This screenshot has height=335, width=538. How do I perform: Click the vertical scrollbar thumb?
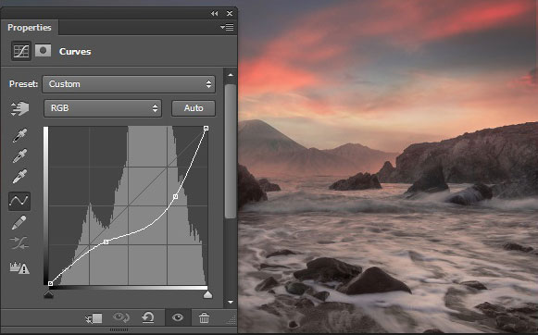231,151
